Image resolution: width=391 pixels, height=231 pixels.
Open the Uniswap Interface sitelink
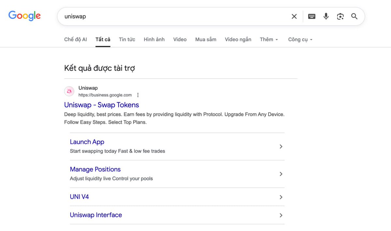pos(96,215)
